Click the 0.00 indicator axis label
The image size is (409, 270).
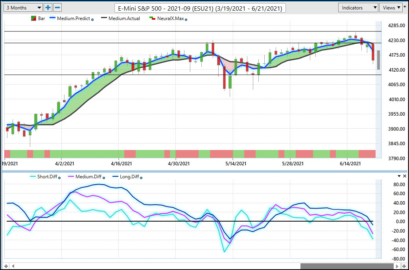coord(400,222)
